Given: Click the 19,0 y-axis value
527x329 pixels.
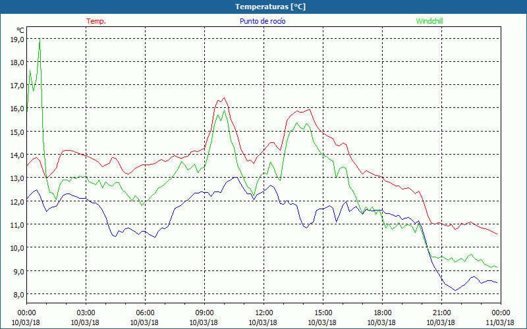Looking at the screenshot, I should pos(17,39).
